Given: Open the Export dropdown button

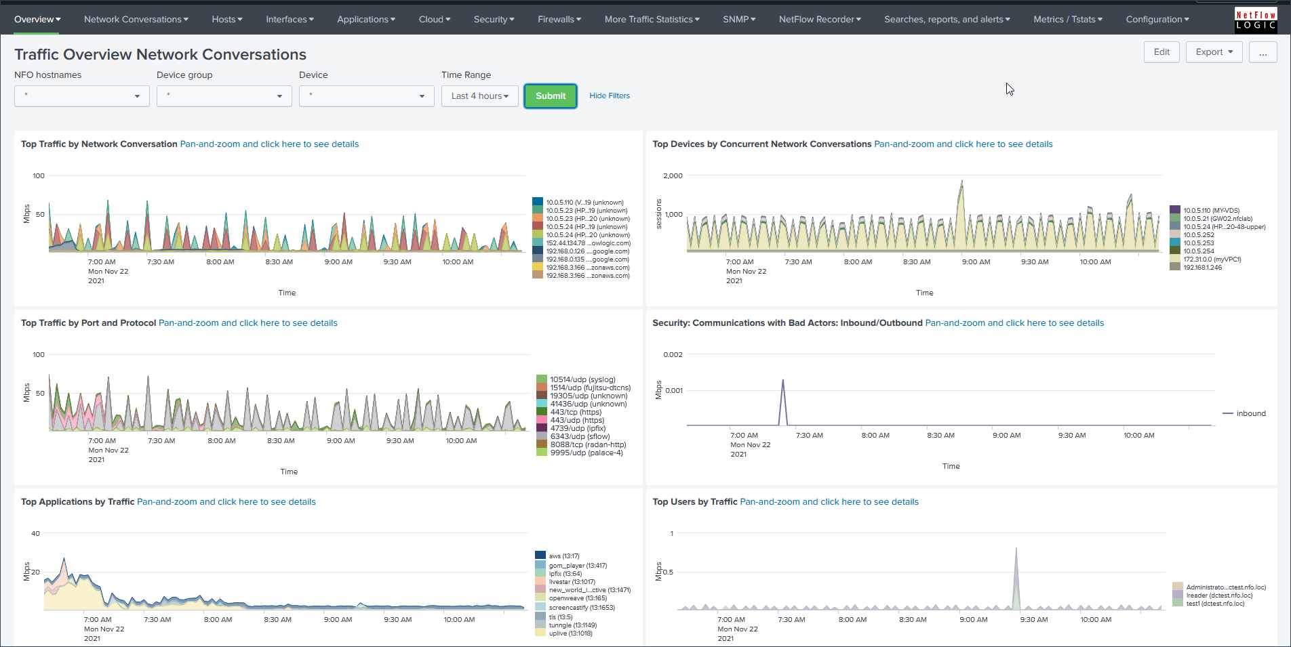Looking at the screenshot, I should point(1214,52).
